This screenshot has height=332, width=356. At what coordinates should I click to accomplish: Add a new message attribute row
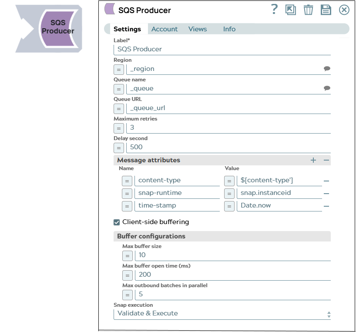click(x=313, y=160)
